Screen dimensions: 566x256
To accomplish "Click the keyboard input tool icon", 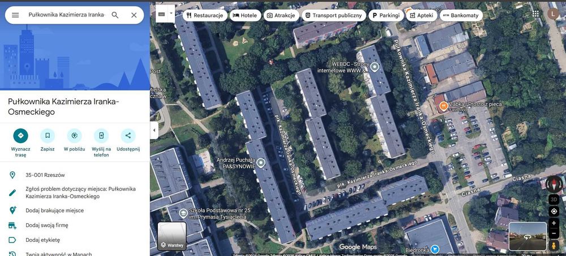I will point(161,14).
